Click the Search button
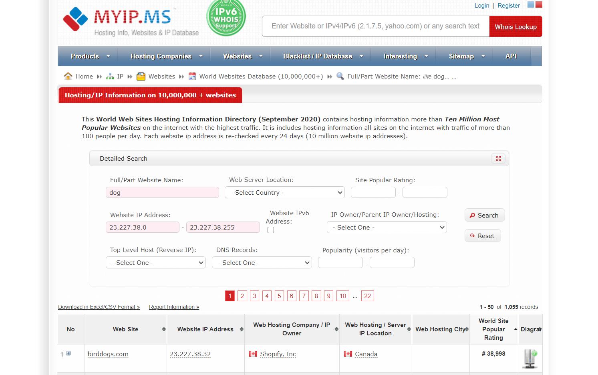 point(485,215)
